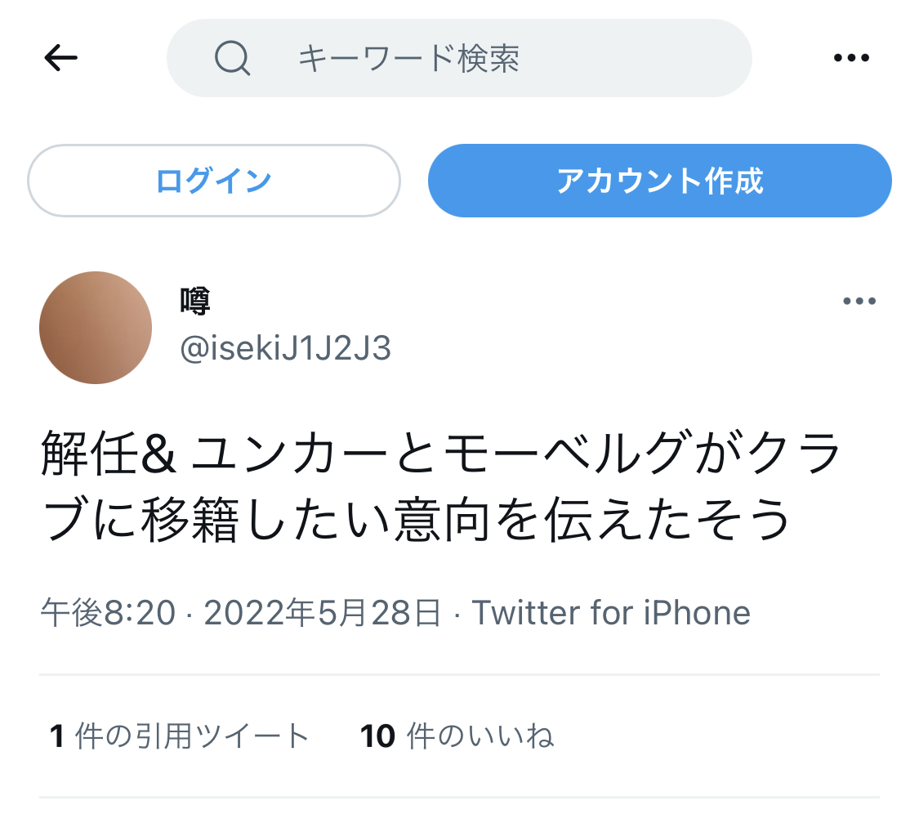919x814 pixels.
Task: Click the 検索 placeholder text in search bar
Action: tap(488, 58)
